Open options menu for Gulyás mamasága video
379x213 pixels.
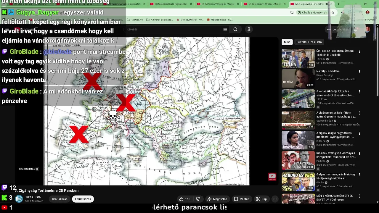[359, 175]
